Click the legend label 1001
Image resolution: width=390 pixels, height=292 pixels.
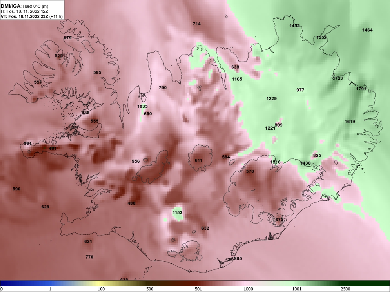(297, 289)
